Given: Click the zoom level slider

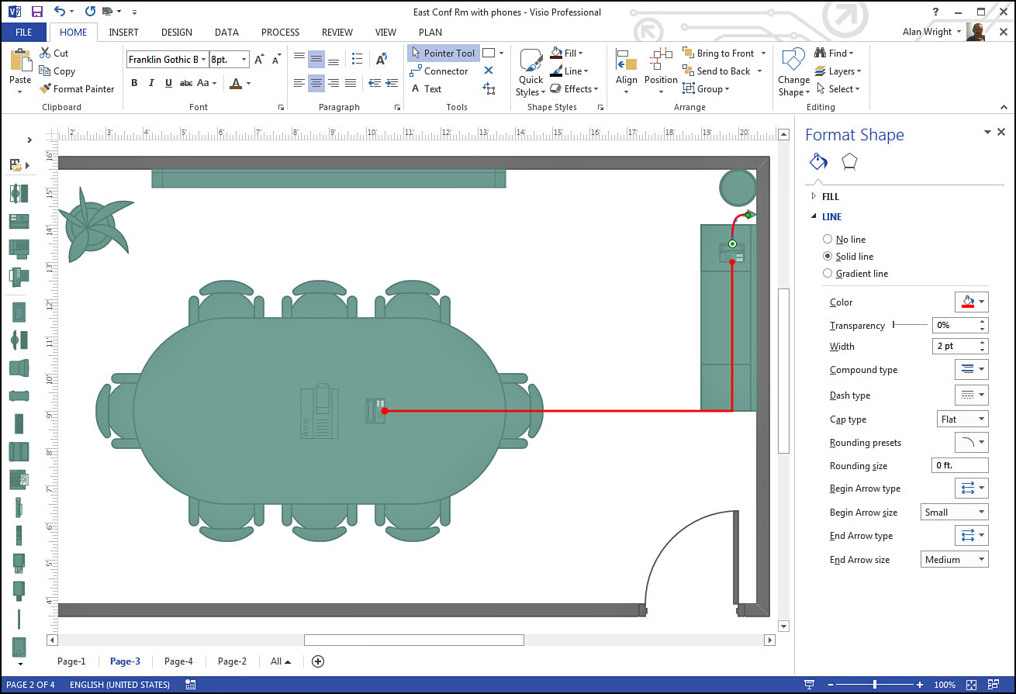Looking at the screenshot, I should [x=875, y=685].
